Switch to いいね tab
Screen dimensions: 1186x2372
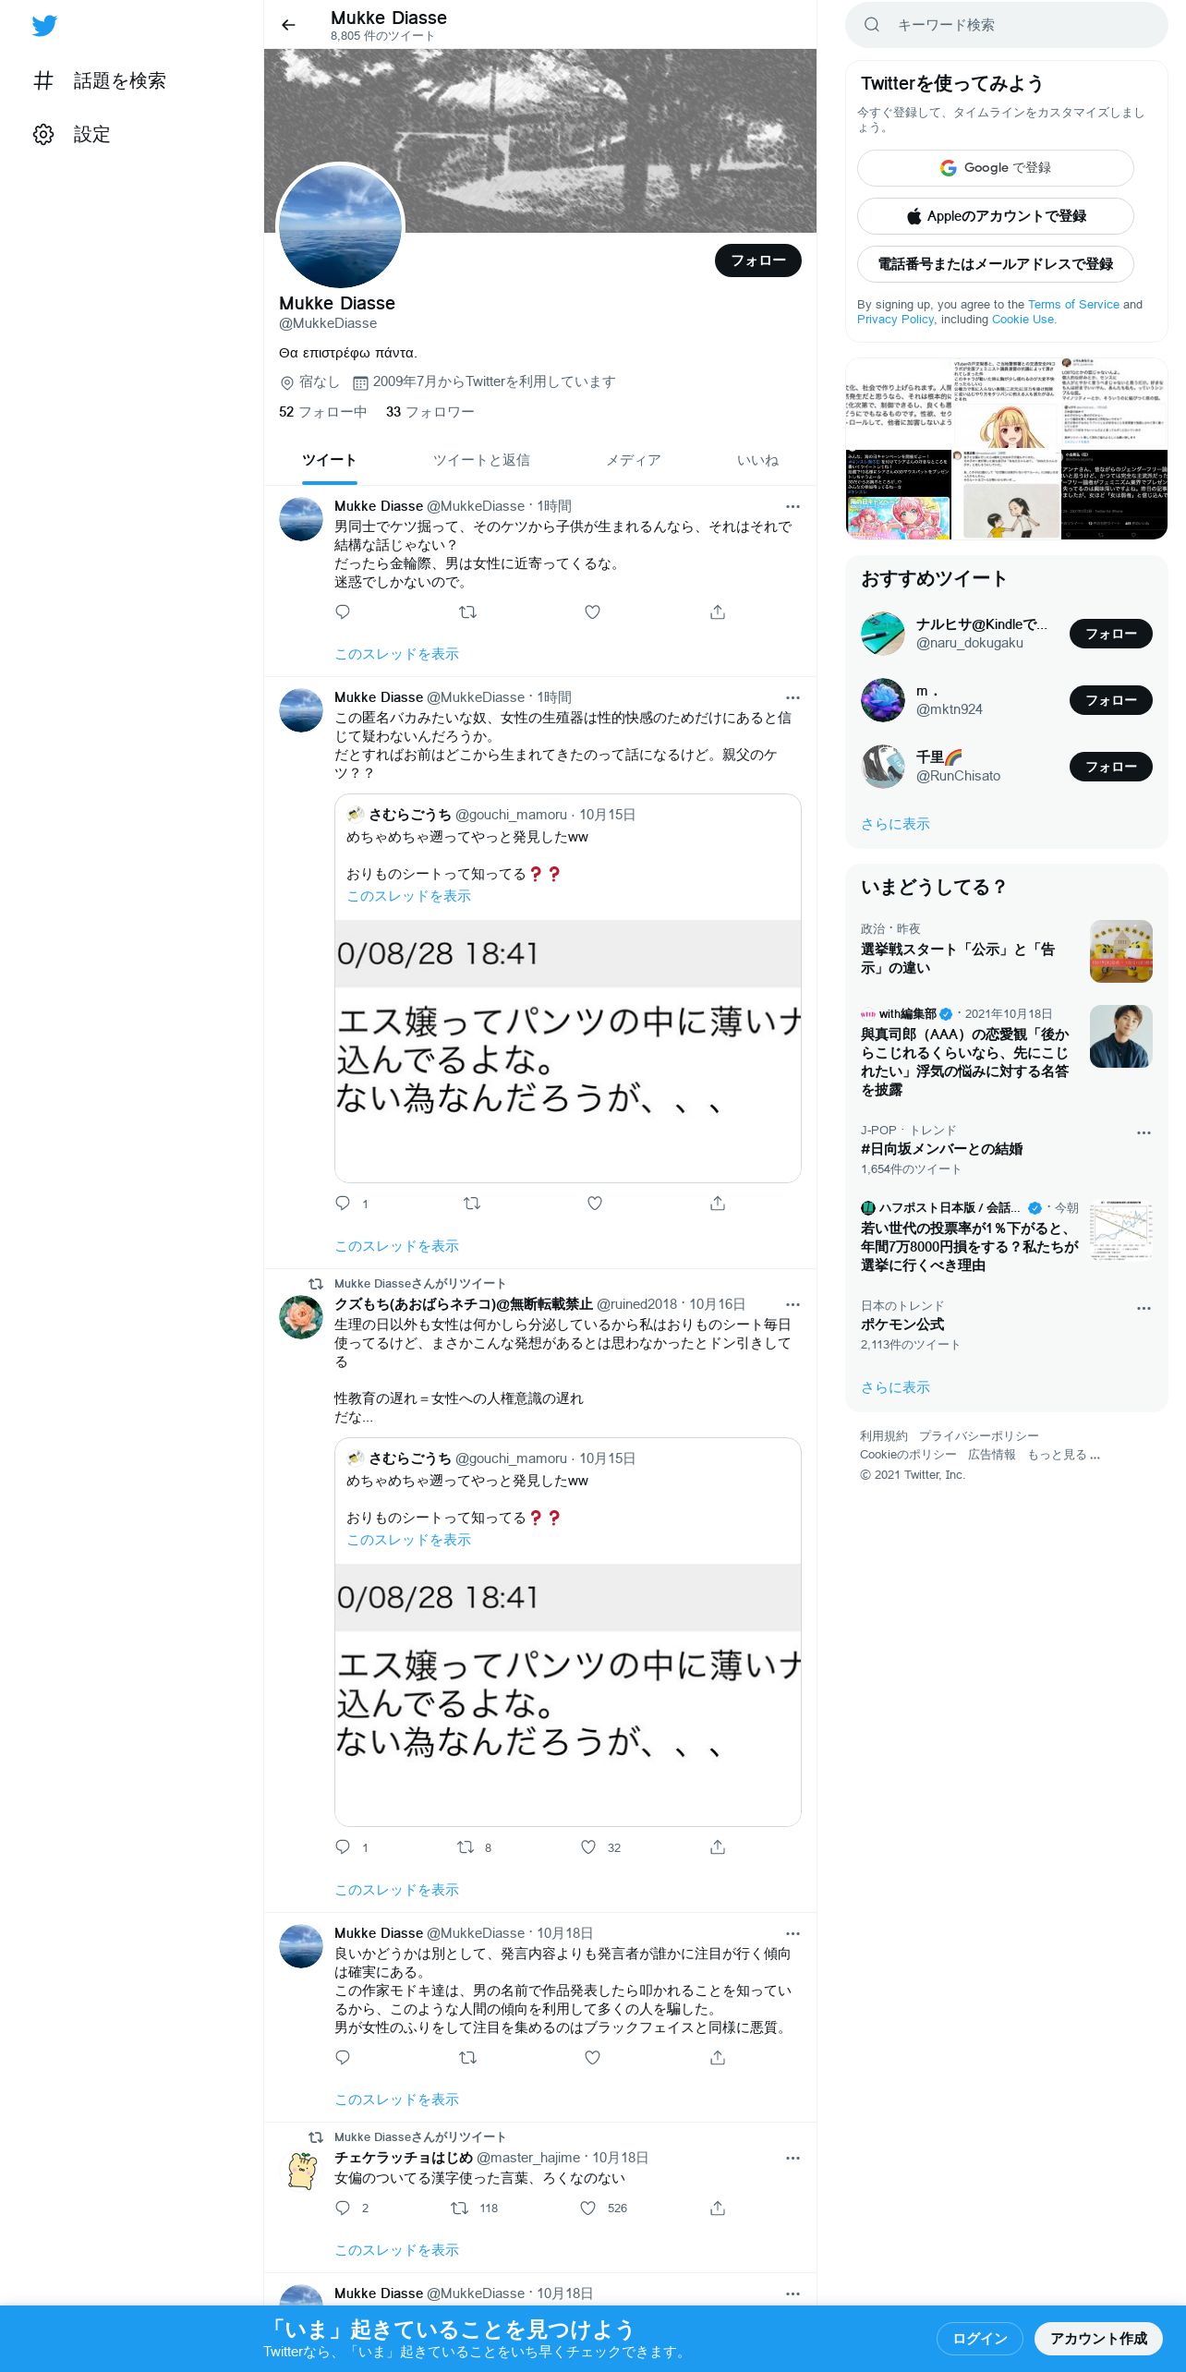pyautogui.click(x=757, y=460)
